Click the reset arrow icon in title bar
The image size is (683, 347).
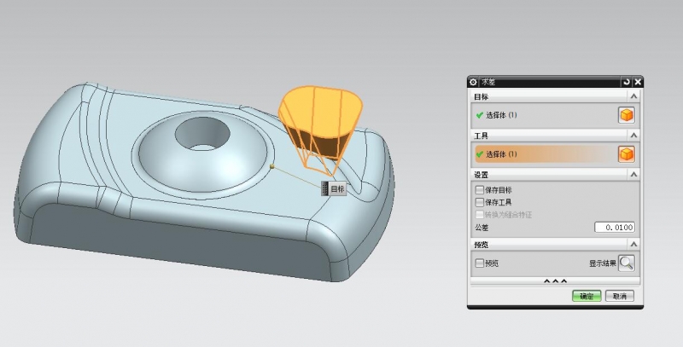626,82
